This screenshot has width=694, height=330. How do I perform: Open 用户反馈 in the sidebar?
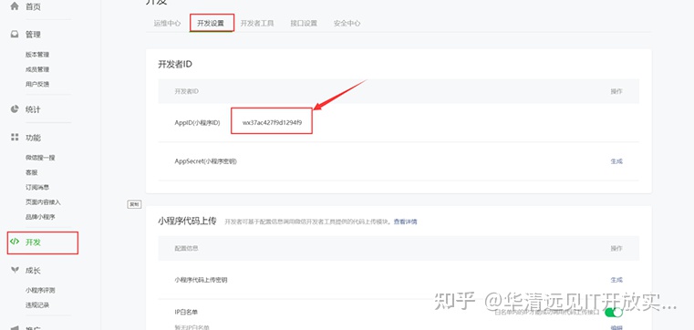point(37,84)
